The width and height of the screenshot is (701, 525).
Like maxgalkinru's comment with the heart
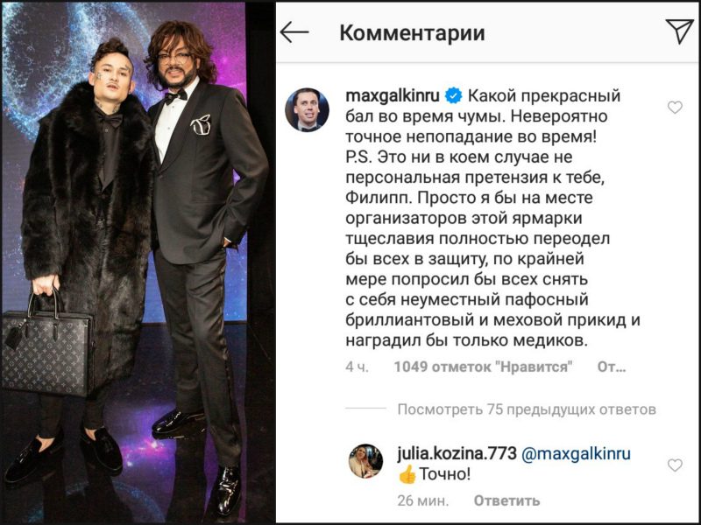[x=675, y=107]
